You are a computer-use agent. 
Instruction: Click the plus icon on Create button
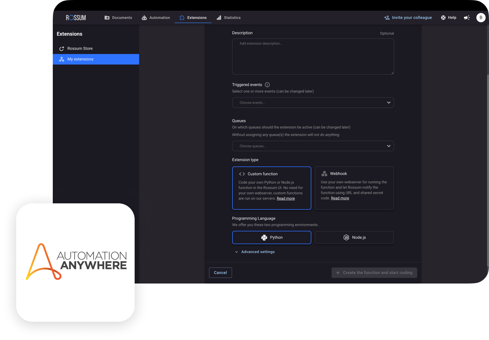point(338,273)
